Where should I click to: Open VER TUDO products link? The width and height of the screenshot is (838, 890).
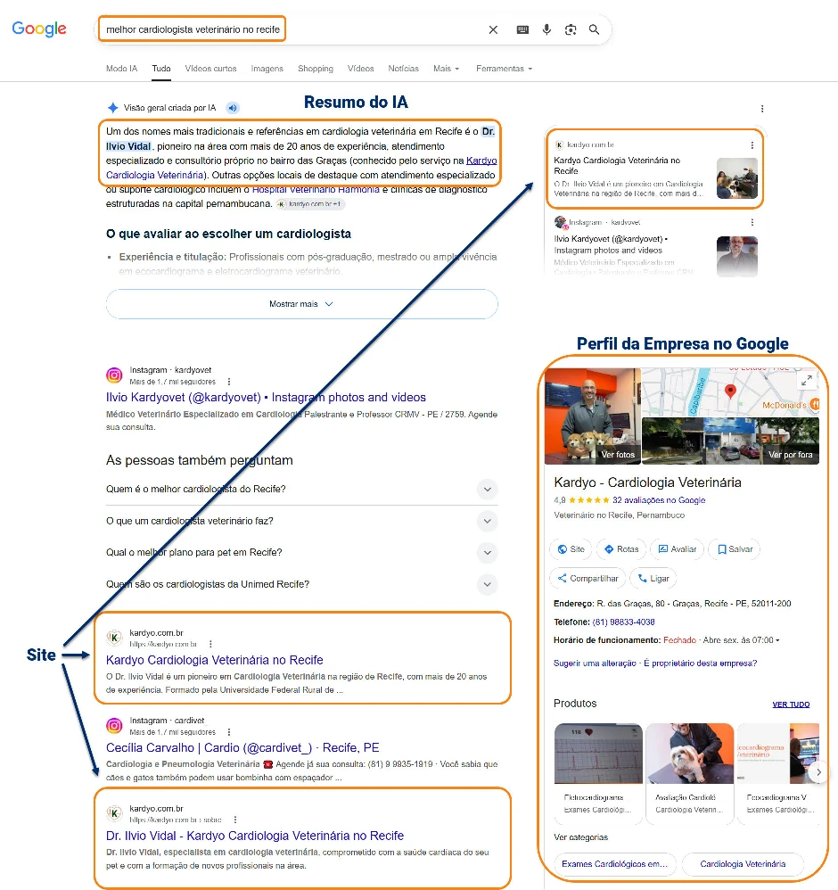pyautogui.click(x=791, y=705)
